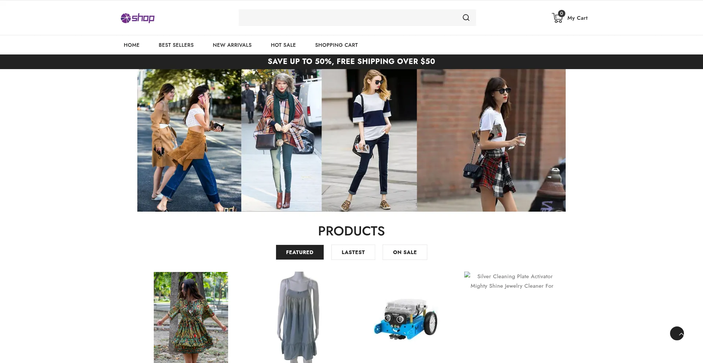Open the Silver Cleaning Plate Activator product
Screen dimensions: 703x363
point(512,281)
